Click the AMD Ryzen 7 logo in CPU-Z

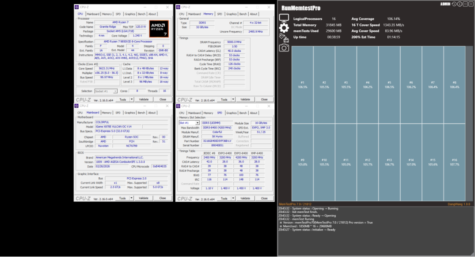159,29
